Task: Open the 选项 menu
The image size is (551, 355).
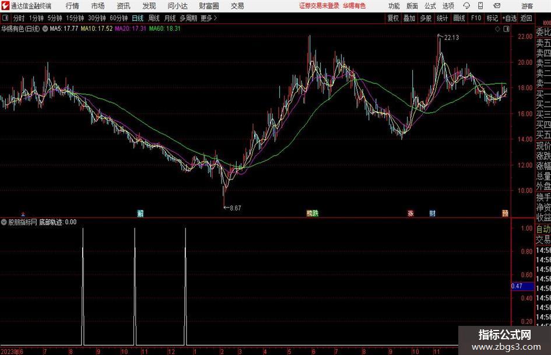Action: (448, 6)
